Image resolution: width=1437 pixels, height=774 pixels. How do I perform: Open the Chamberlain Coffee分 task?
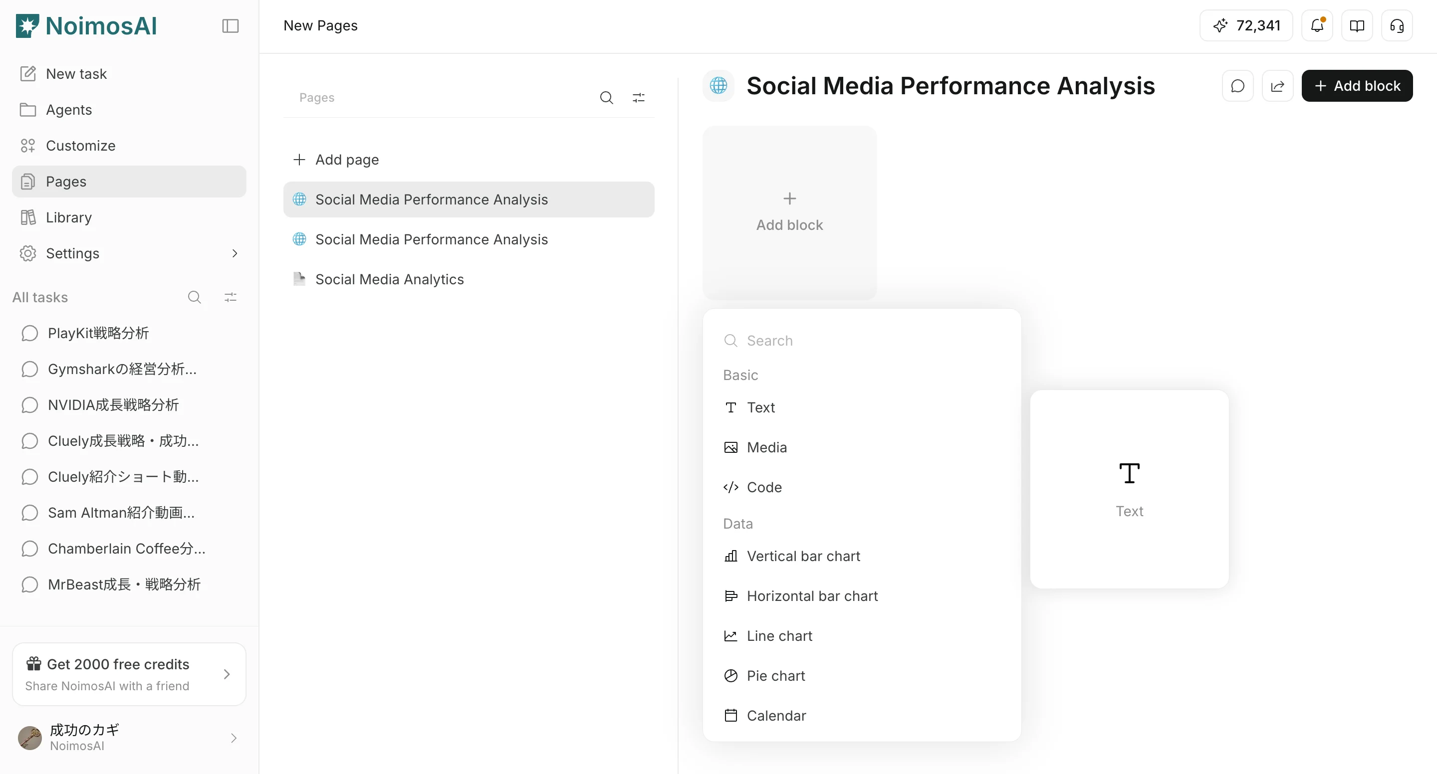click(129, 549)
